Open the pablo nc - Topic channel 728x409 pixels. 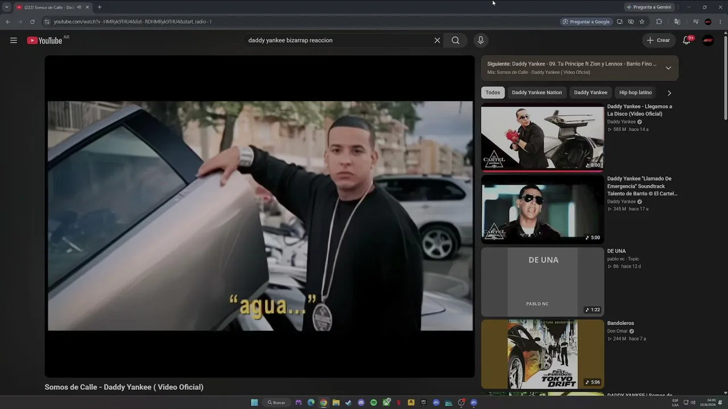click(x=623, y=259)
